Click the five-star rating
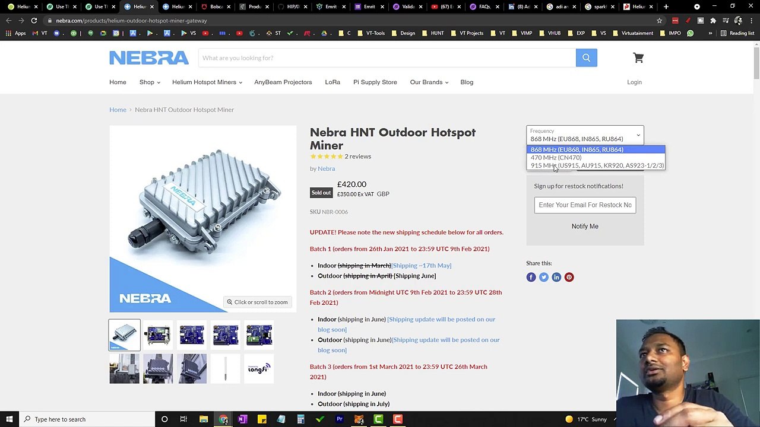This screenshot has height=427, width=760. point(326,157)
